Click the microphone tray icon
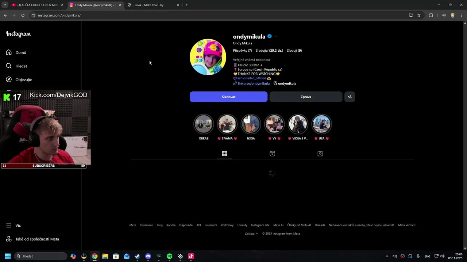 pyautogui.click(x=418, y=256)
